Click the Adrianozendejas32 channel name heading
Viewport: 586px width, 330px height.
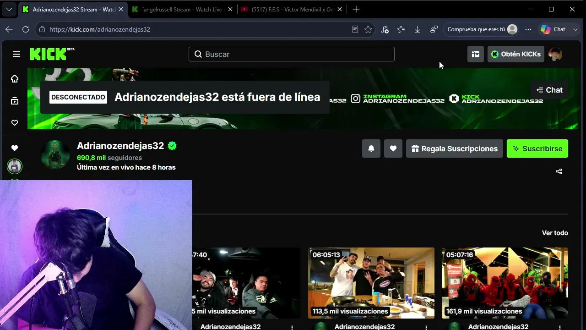(x=120, y=146)
